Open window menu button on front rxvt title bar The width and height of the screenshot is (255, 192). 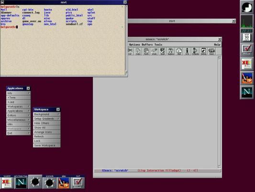point(2,2)
